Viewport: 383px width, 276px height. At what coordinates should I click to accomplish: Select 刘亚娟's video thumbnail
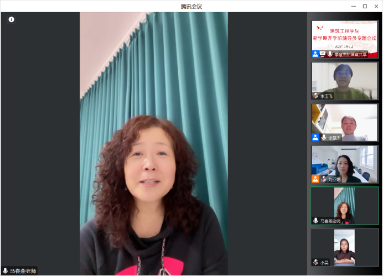click(344, 162)
